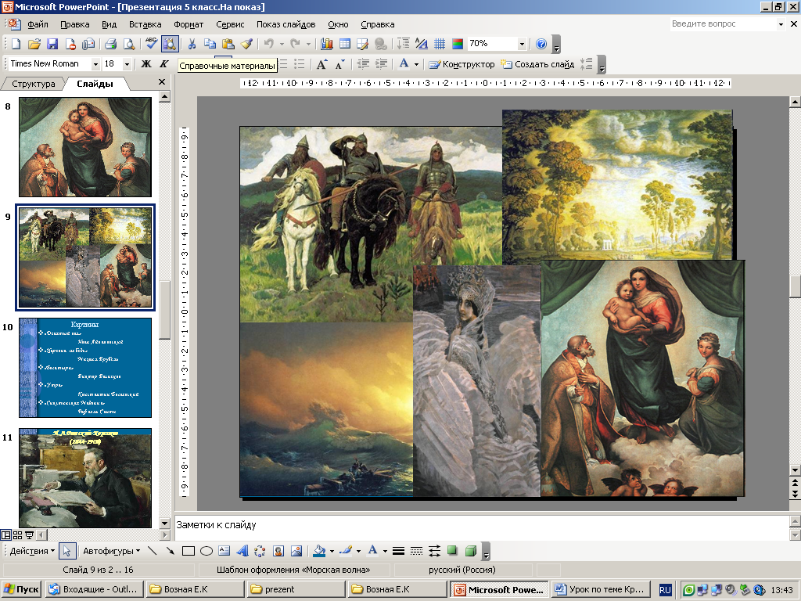Insert a text box
Screen dimensions: 801x601
click(224, 551)
